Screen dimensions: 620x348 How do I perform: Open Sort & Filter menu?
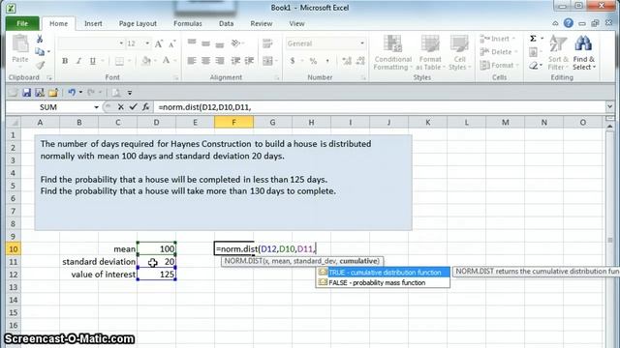pyautogui.click(x=558, y=52)
